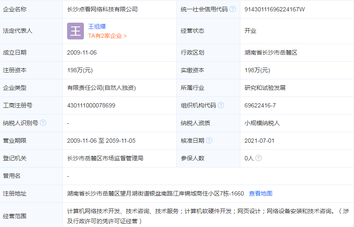The width and height of the screenshot is (354, 227).
Task: Click help icon beside 统一社会信用代码
Action: pyautogui.click(x=233, y=9)
